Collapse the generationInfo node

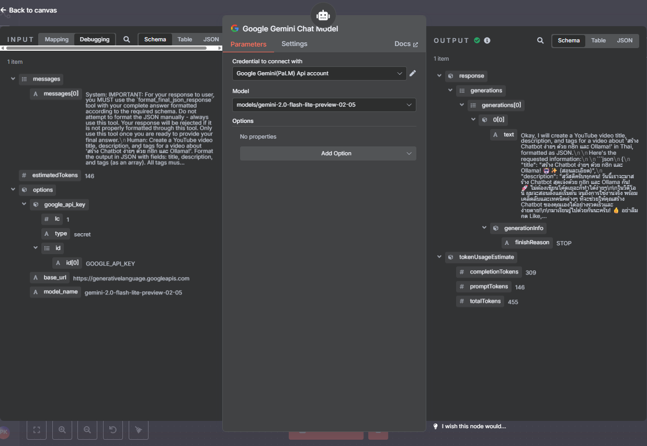pos(485,228)
